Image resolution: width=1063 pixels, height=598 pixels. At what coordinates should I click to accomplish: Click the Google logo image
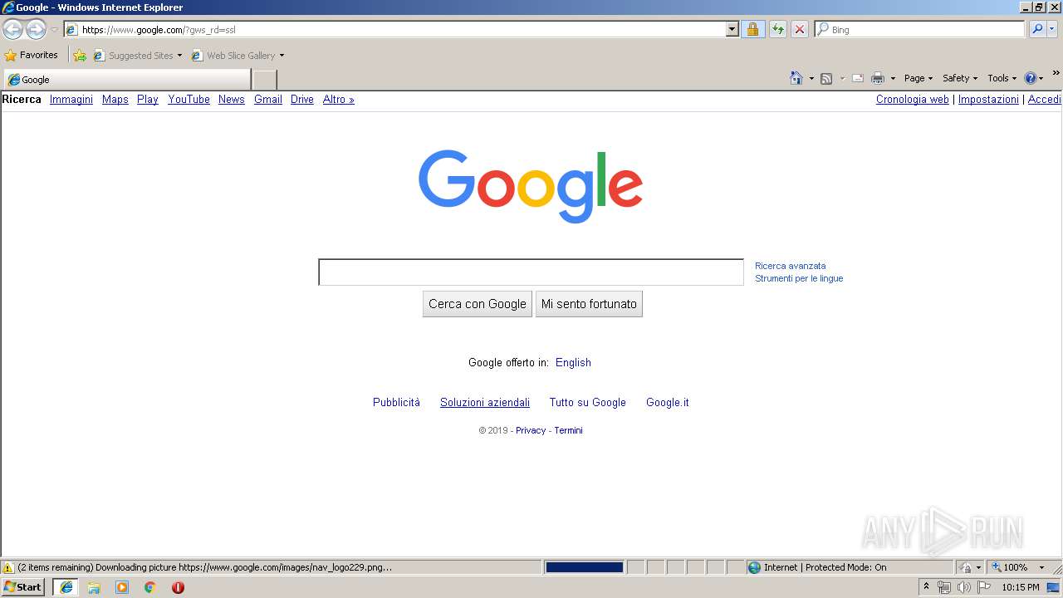click(531, 186)
